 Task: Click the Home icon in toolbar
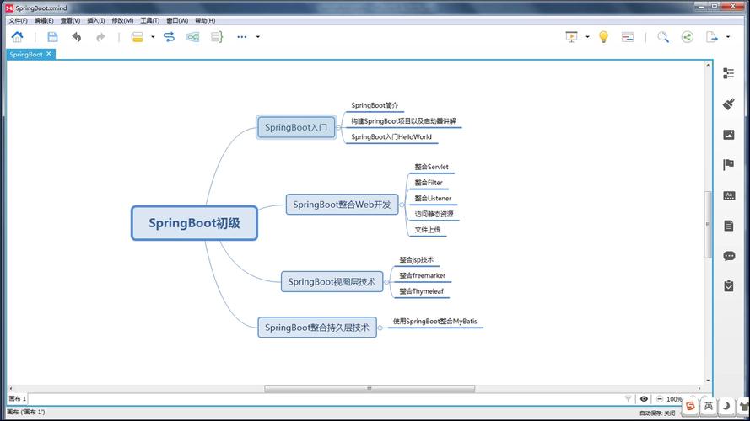17,37
